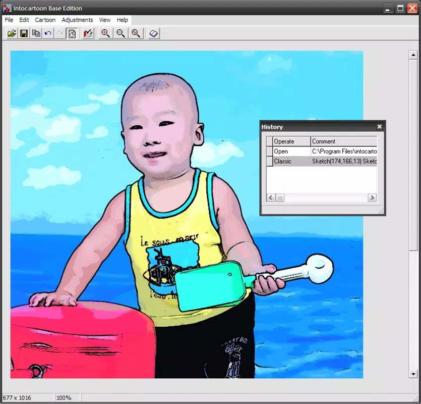This screenshot has width=421, height=404.
Task: Close the History panel
Action: pos(379,127)
